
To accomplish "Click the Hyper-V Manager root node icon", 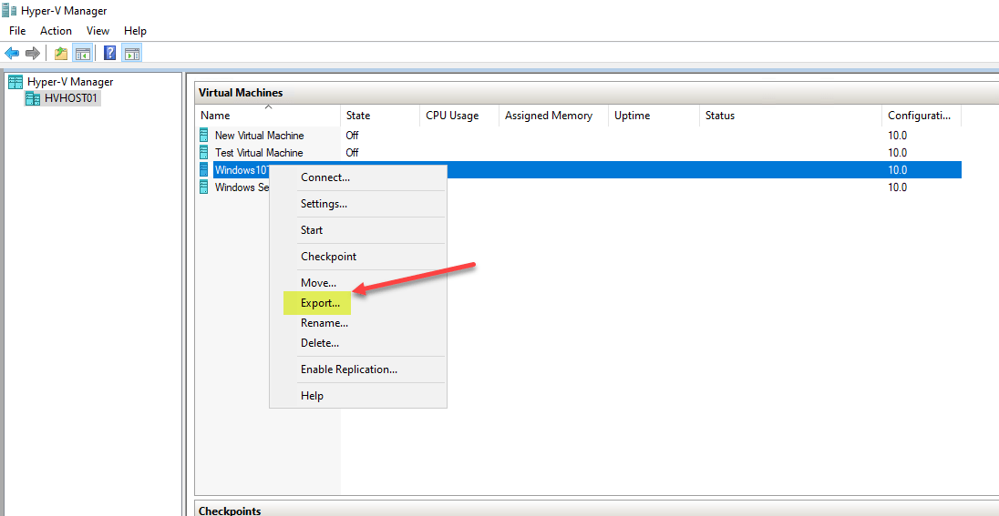I will [15, 81].
